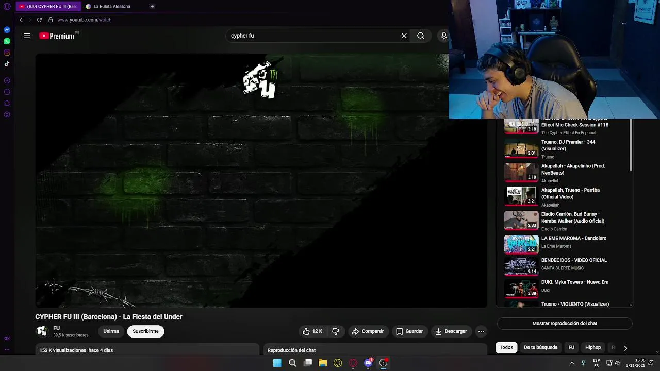Viewport: 660px width, 371px height.
Task: Open more actions three-dot menu
Action: click(x=481, y=331)
